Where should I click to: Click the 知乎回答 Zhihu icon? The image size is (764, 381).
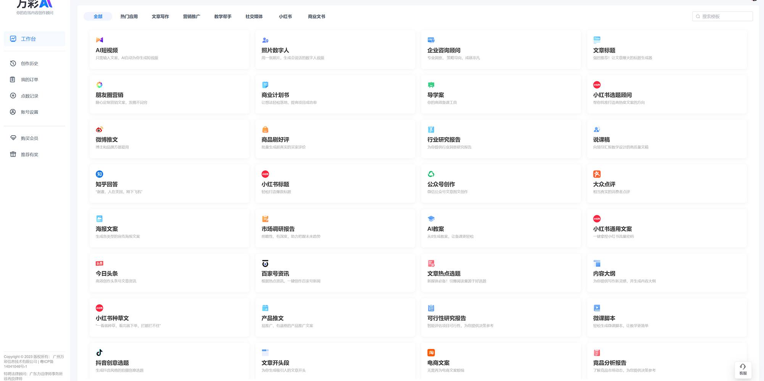tap(99, 174)
